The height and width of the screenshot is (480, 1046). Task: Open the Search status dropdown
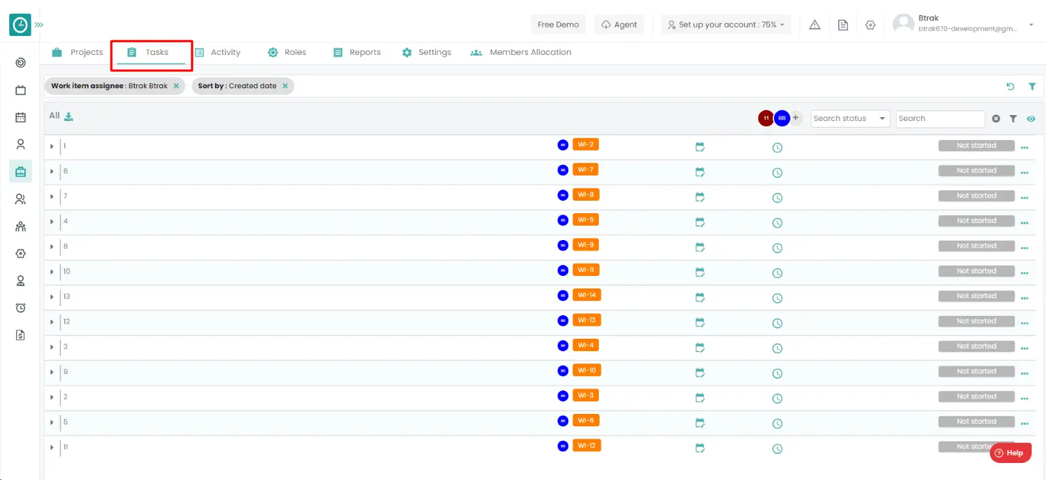pos(850,118)
